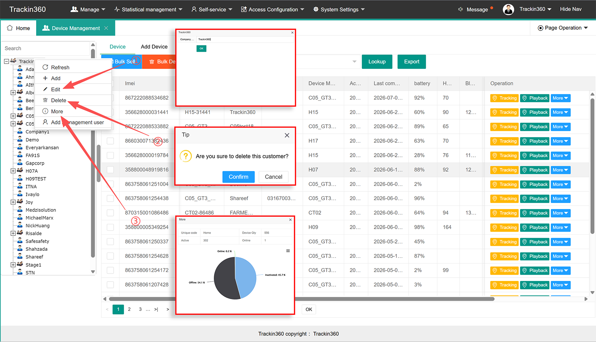Click the pagination OK button

pyautogui.click(x=309, y=309)
